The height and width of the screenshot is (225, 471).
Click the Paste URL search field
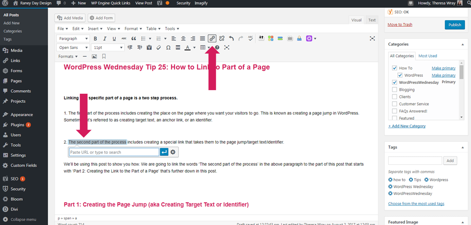[x=114, y=152]
